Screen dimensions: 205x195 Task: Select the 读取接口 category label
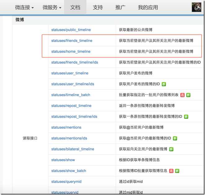30,138
